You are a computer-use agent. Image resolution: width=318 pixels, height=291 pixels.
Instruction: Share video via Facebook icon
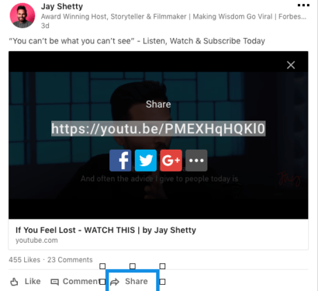coord(120,161)
